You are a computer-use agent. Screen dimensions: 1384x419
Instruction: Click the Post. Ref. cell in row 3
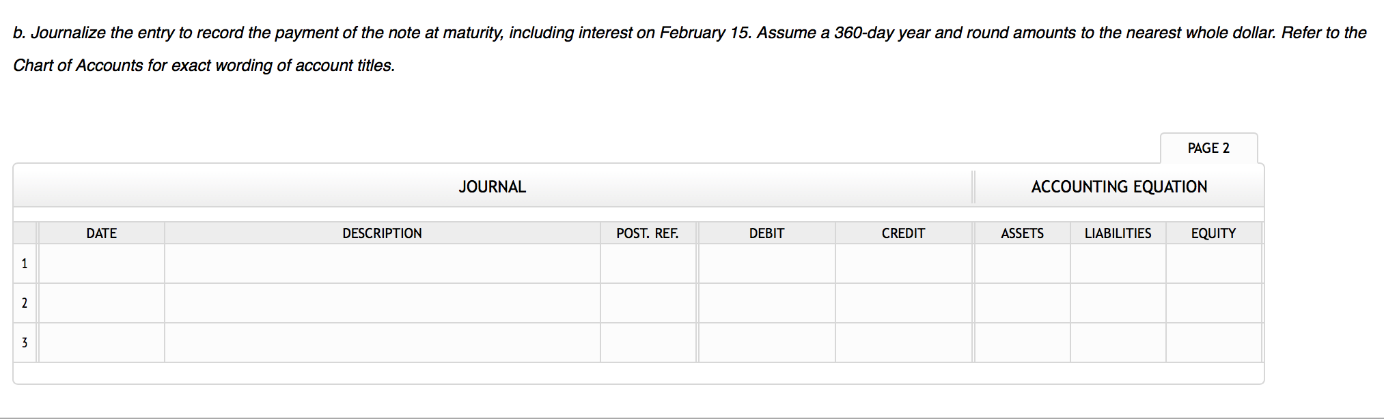point(648,343)
